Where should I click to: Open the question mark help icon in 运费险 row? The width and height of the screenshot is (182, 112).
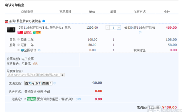pyautogui.click(x=79, y=99)
